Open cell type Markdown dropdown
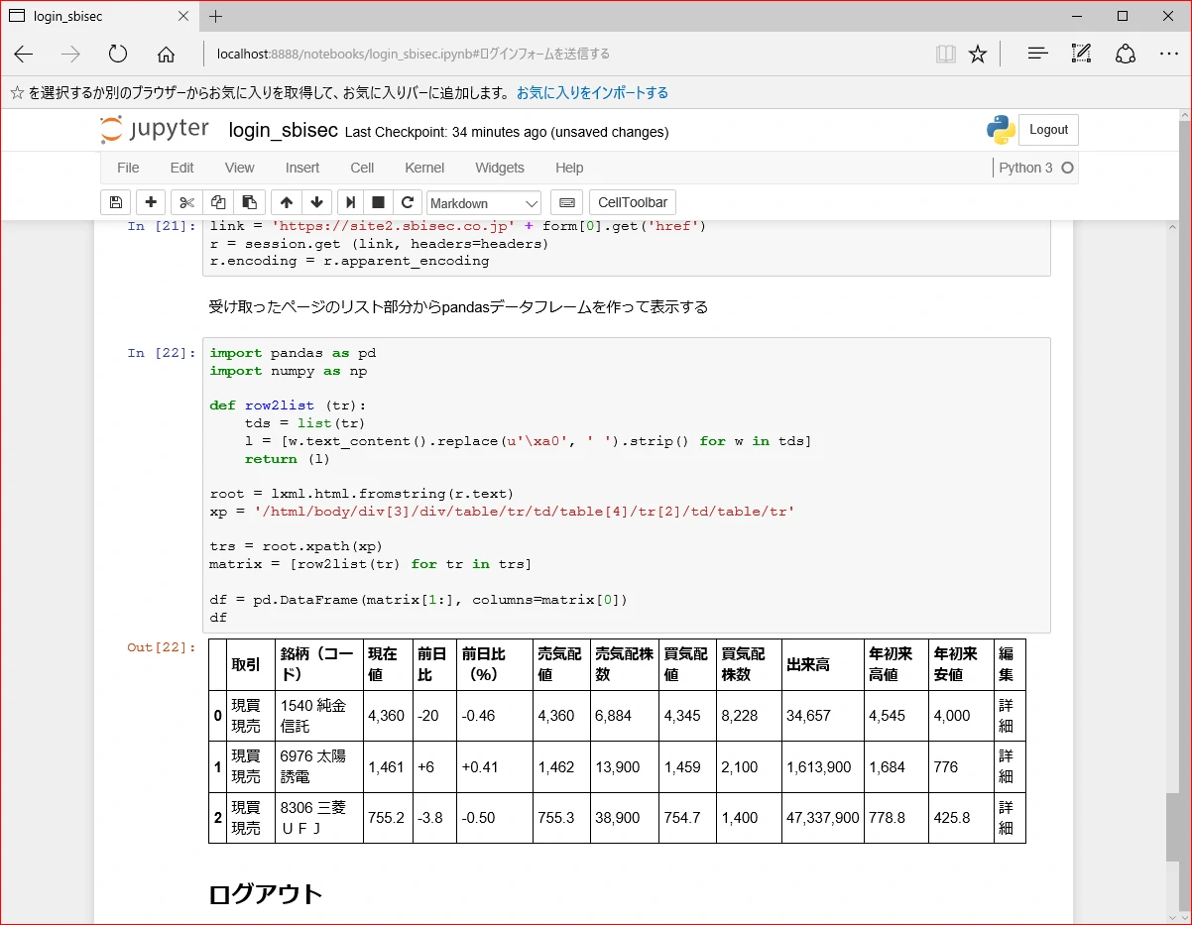1192x925 pixels. pos(483,203)
